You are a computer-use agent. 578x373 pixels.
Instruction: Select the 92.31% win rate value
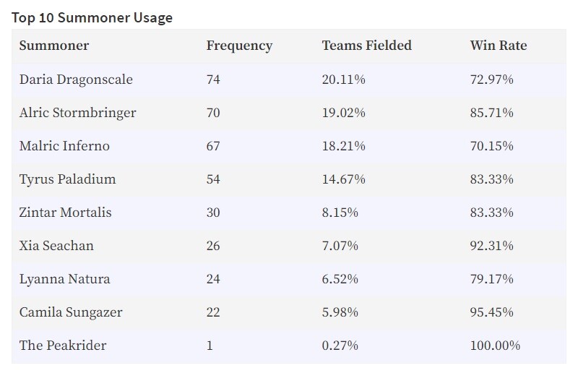tap(492, 246)
